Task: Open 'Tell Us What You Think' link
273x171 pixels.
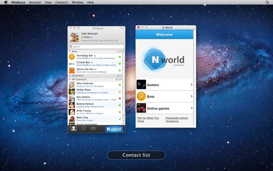Action: point(148,119)
